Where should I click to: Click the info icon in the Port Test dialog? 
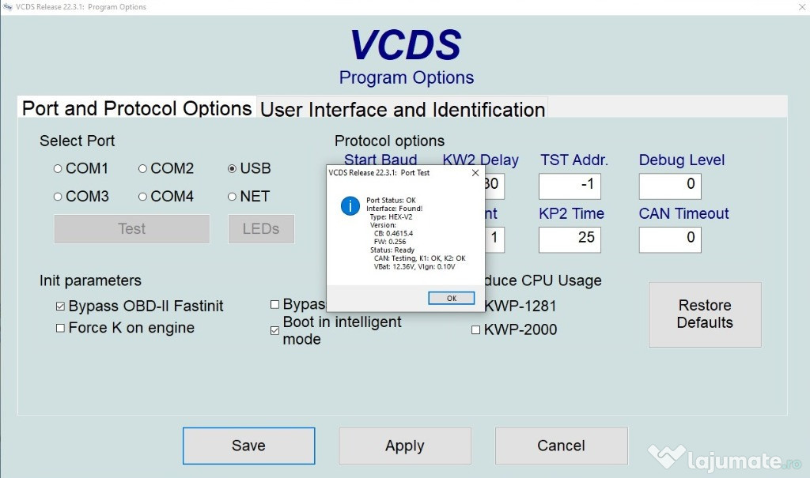click(x=350, y=206)
